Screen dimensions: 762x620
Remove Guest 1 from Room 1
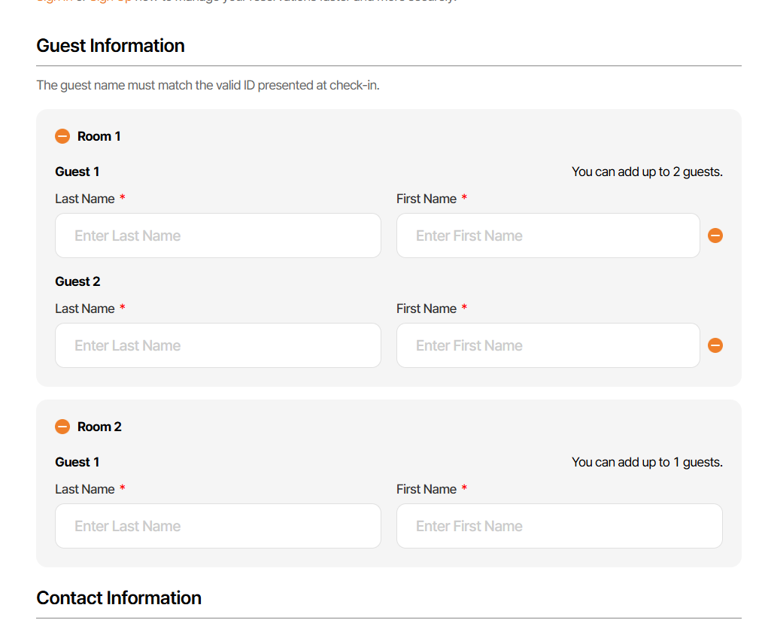(x=715, y=236)
